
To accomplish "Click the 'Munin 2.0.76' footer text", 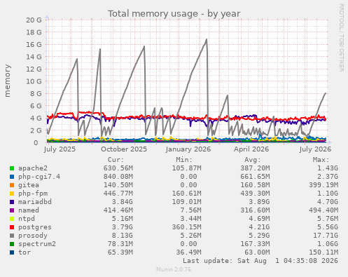I will click(174, 269).
